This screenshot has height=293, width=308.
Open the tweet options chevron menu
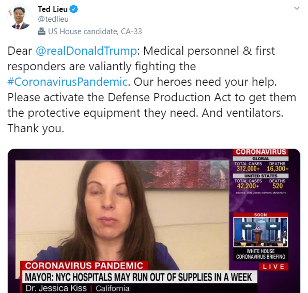[x=297, y=8]
